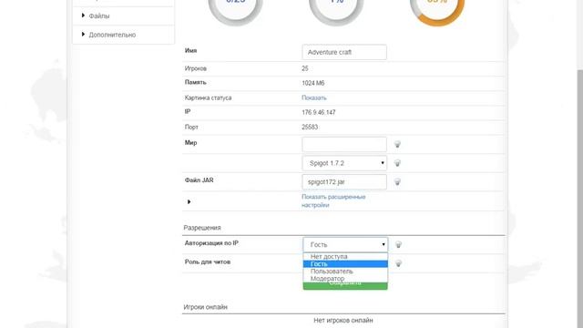Click hint bulb next to Spigot 1.7.2 dropdown
The width and height of the screenshot is (583, 328).
pyautogui.click(x=397, y=163)
